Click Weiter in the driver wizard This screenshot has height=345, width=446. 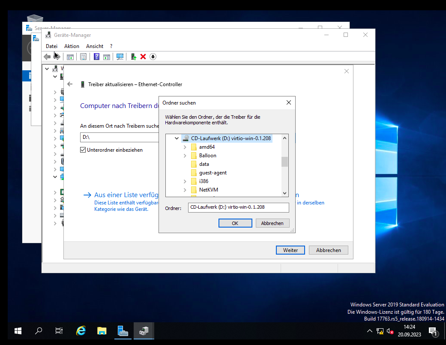290,250
